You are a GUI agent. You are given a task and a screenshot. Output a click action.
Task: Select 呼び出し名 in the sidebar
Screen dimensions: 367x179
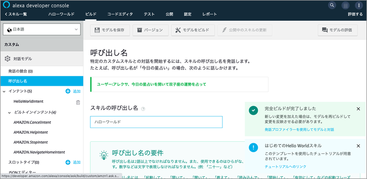point(42,81)
